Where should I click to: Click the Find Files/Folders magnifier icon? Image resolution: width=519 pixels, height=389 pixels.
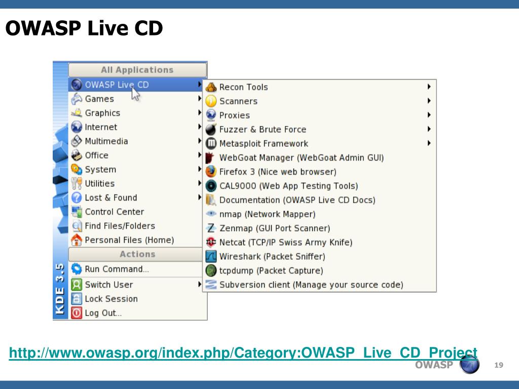77,226
